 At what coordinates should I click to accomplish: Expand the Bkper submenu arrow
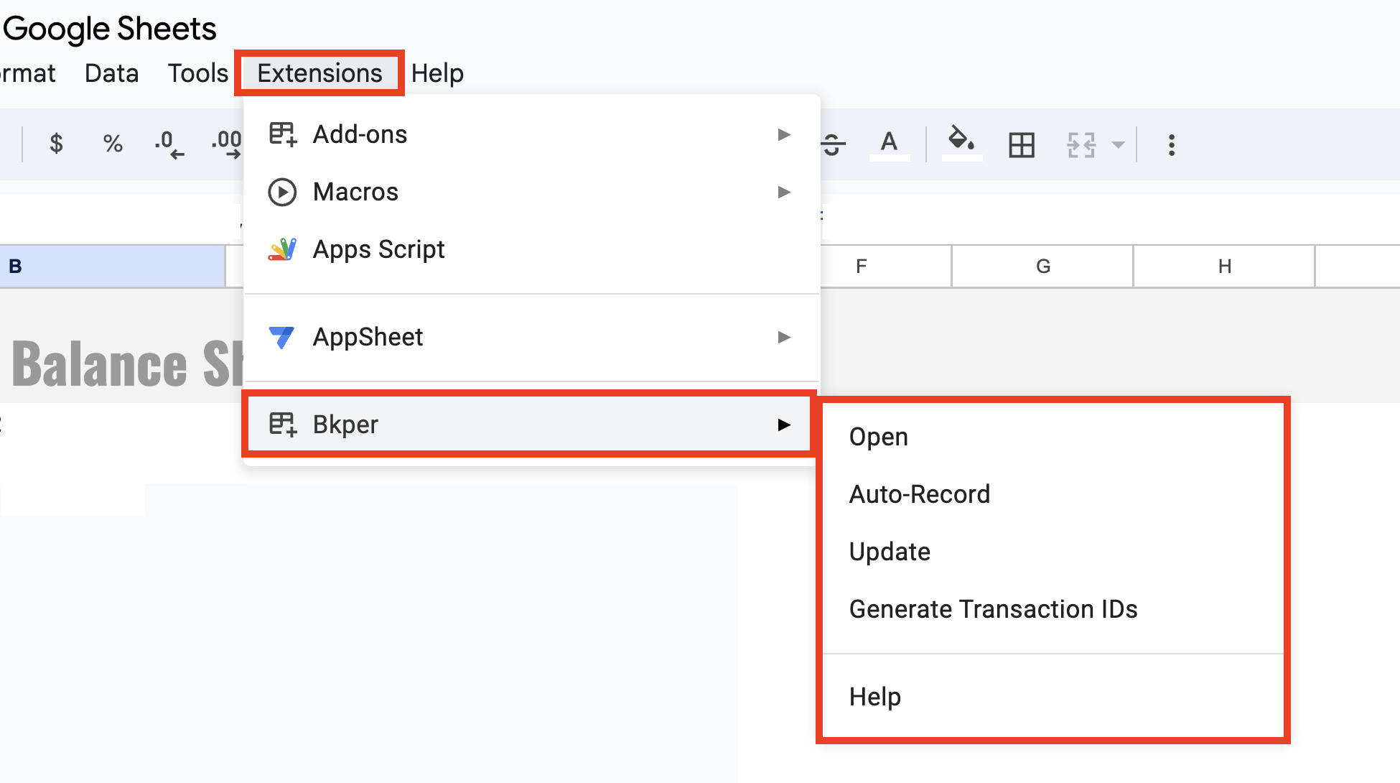coord(785,424)
